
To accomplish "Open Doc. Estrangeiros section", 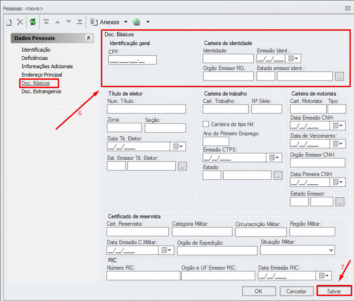I will pos(41,91).
